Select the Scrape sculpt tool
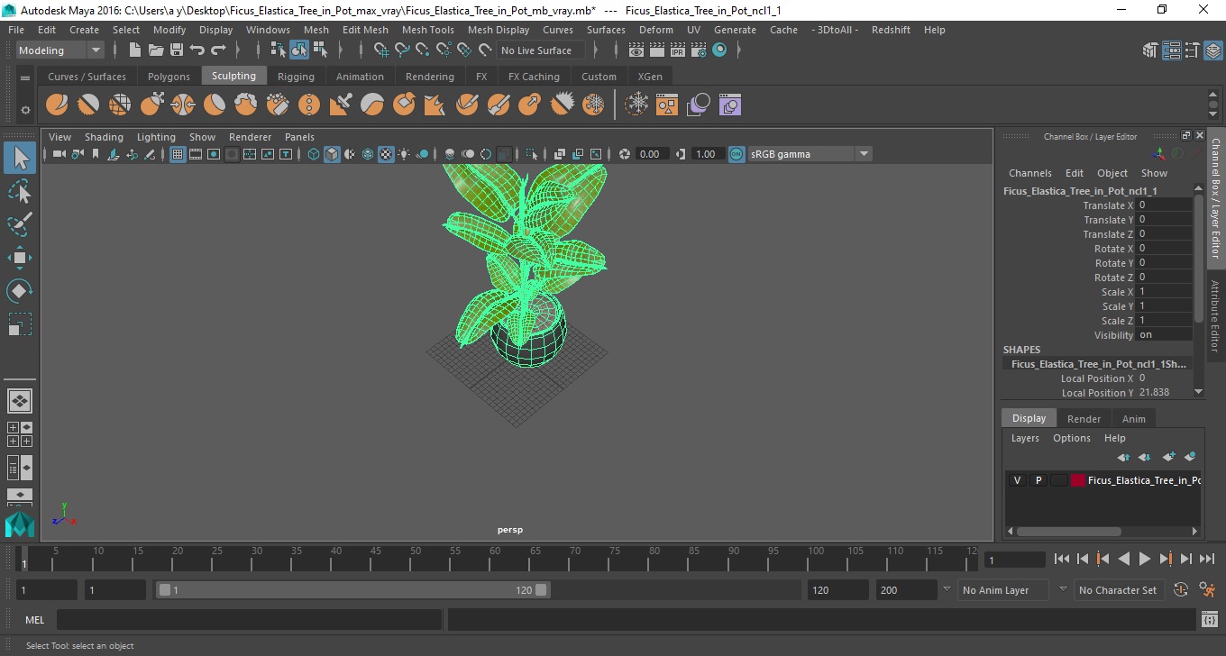 tap(404, 105)
